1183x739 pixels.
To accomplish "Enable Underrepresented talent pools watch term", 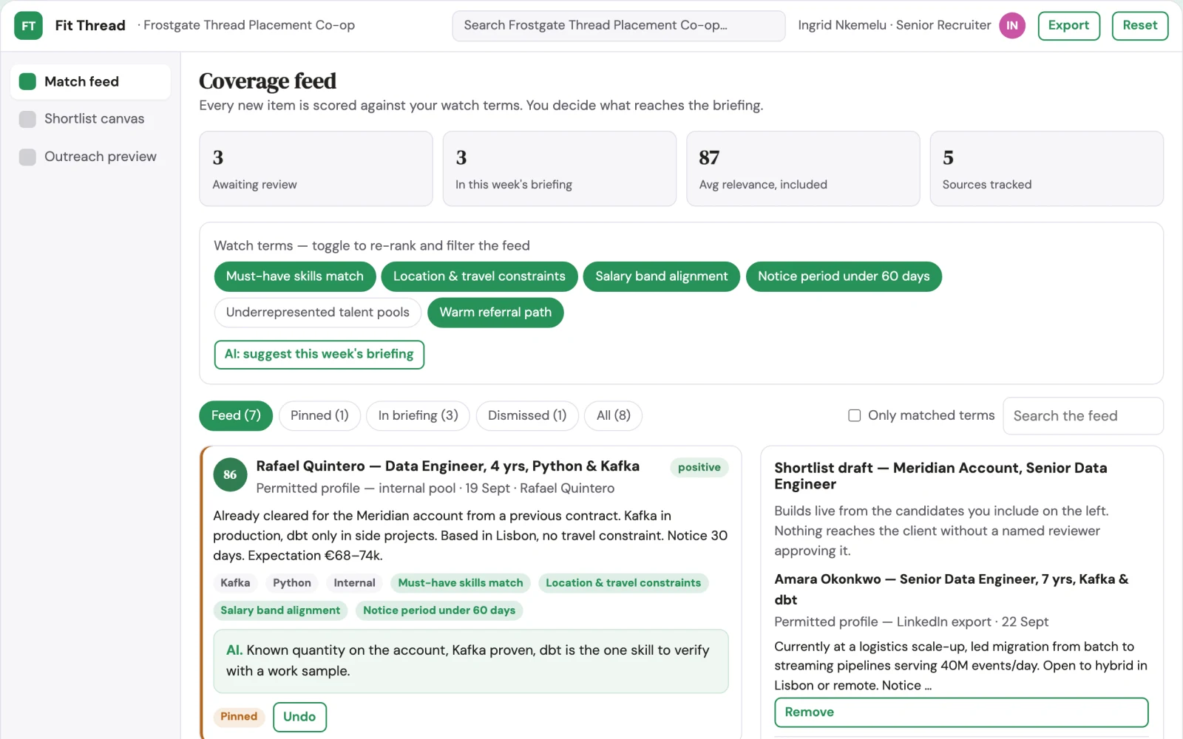I will coord(318,313).
